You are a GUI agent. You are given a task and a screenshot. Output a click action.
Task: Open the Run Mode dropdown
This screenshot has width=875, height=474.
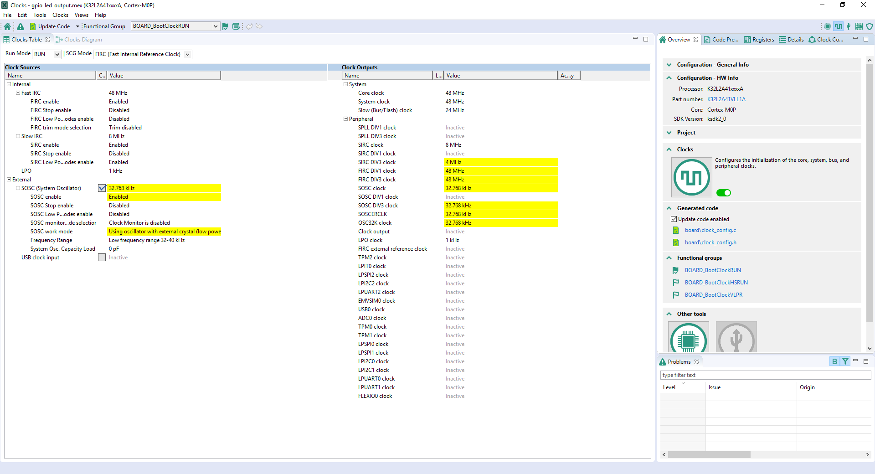click(46, 54)
